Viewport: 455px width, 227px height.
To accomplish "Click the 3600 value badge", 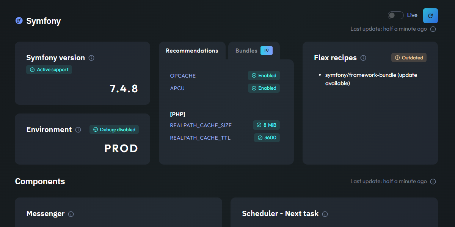I will (x=267, y=138).
